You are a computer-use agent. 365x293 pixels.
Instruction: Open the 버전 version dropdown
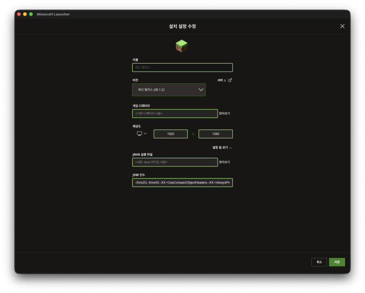tap(169, 90)
